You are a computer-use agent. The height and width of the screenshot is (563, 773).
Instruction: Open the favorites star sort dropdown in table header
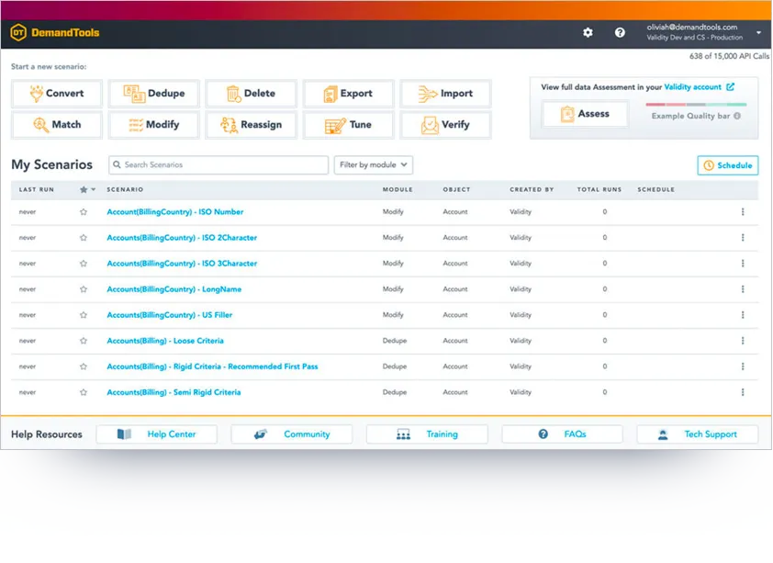(87, 189)
